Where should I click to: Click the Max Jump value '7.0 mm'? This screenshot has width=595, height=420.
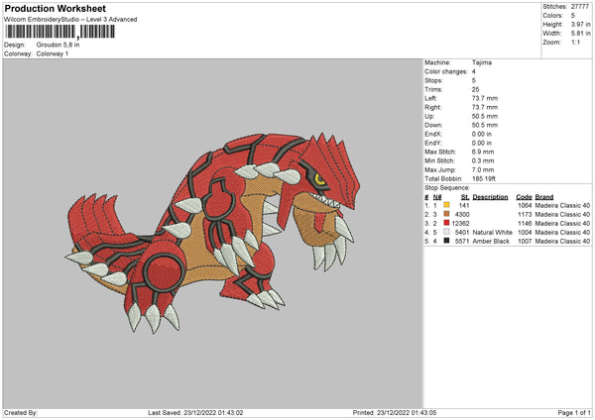[483, 169]
